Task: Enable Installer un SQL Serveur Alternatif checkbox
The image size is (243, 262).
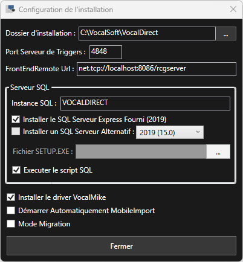Action: [16, 132]
